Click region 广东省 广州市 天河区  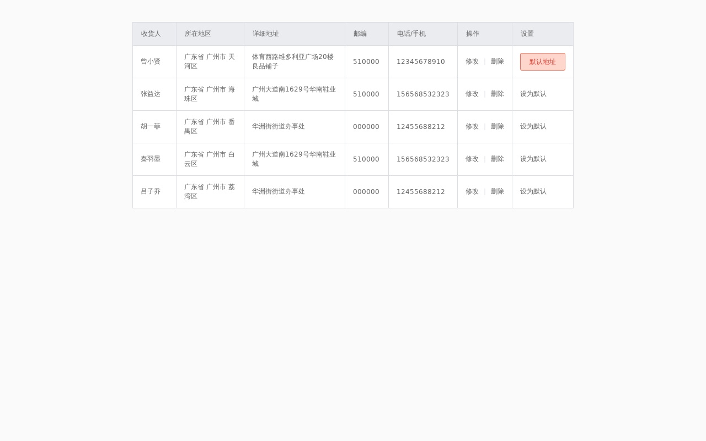pos(210,62)
